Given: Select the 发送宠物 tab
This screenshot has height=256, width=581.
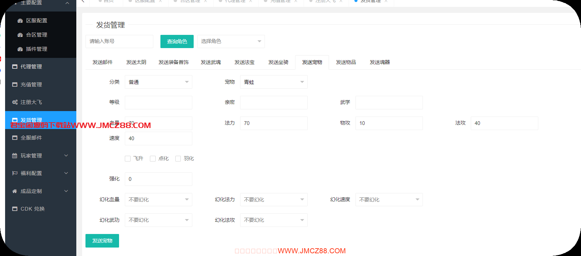Looking at the screenshot, I should click(x=312, y=62).
